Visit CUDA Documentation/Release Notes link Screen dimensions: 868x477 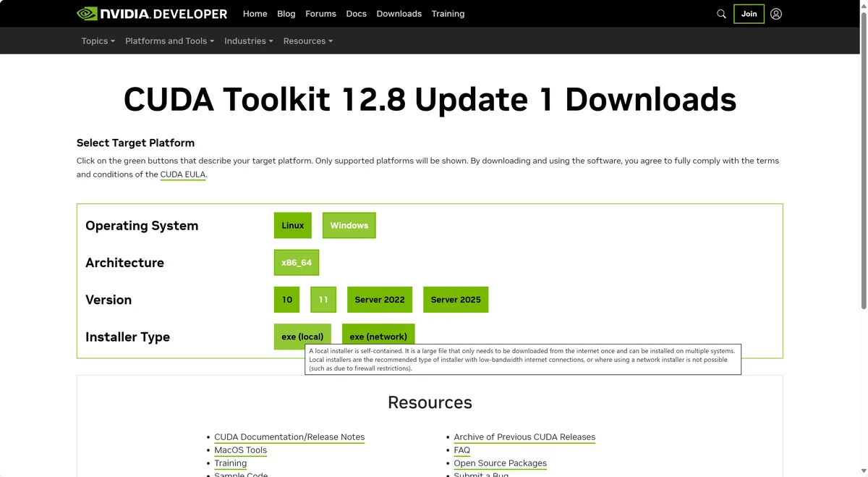pos(289,437)
